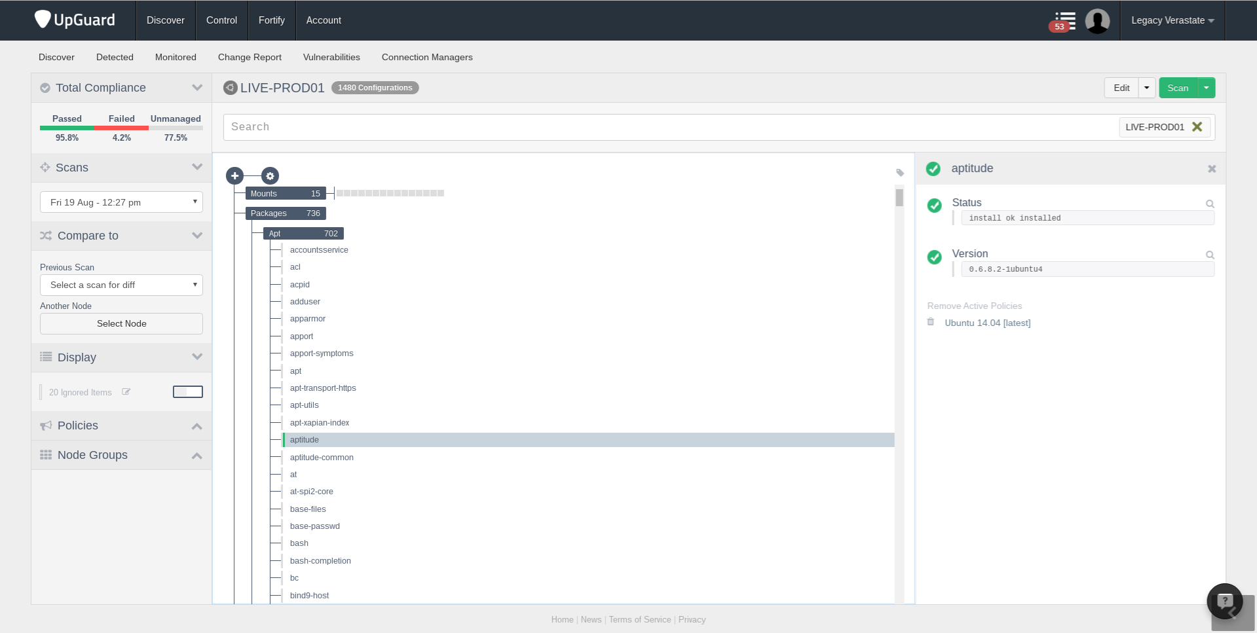
Task: Click the Terms of Service footer link
Action: (640, 619)
